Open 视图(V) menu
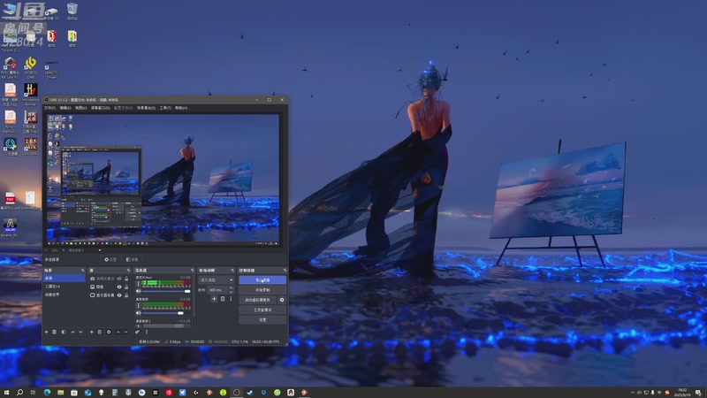This screenshot has width=707, height=398. coord(80,108)
